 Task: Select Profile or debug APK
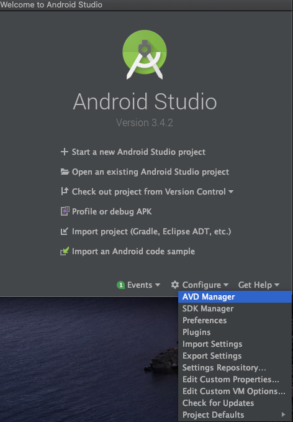pos(112,211)
